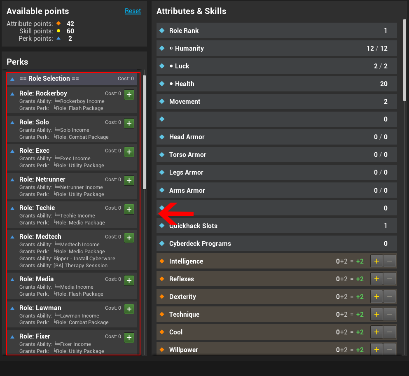Increase the Intelligence attribute
This screenshot has height=376, width=409.
click(376, 261)
